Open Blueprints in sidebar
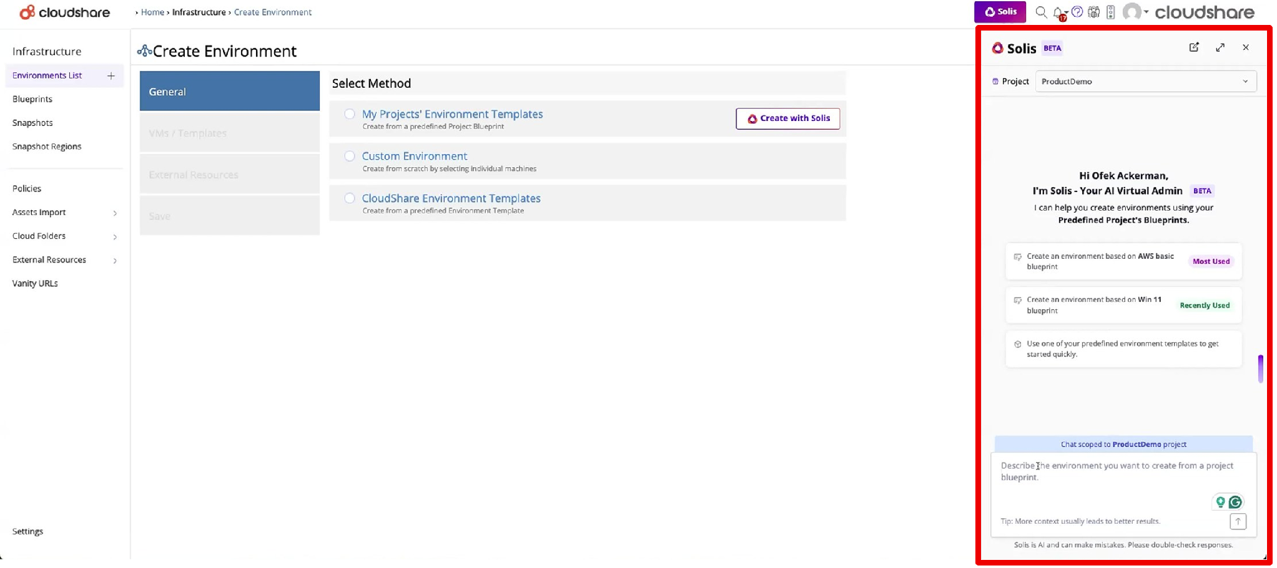The height and width of the screenshot is (568, 1277). click(32, 99)
